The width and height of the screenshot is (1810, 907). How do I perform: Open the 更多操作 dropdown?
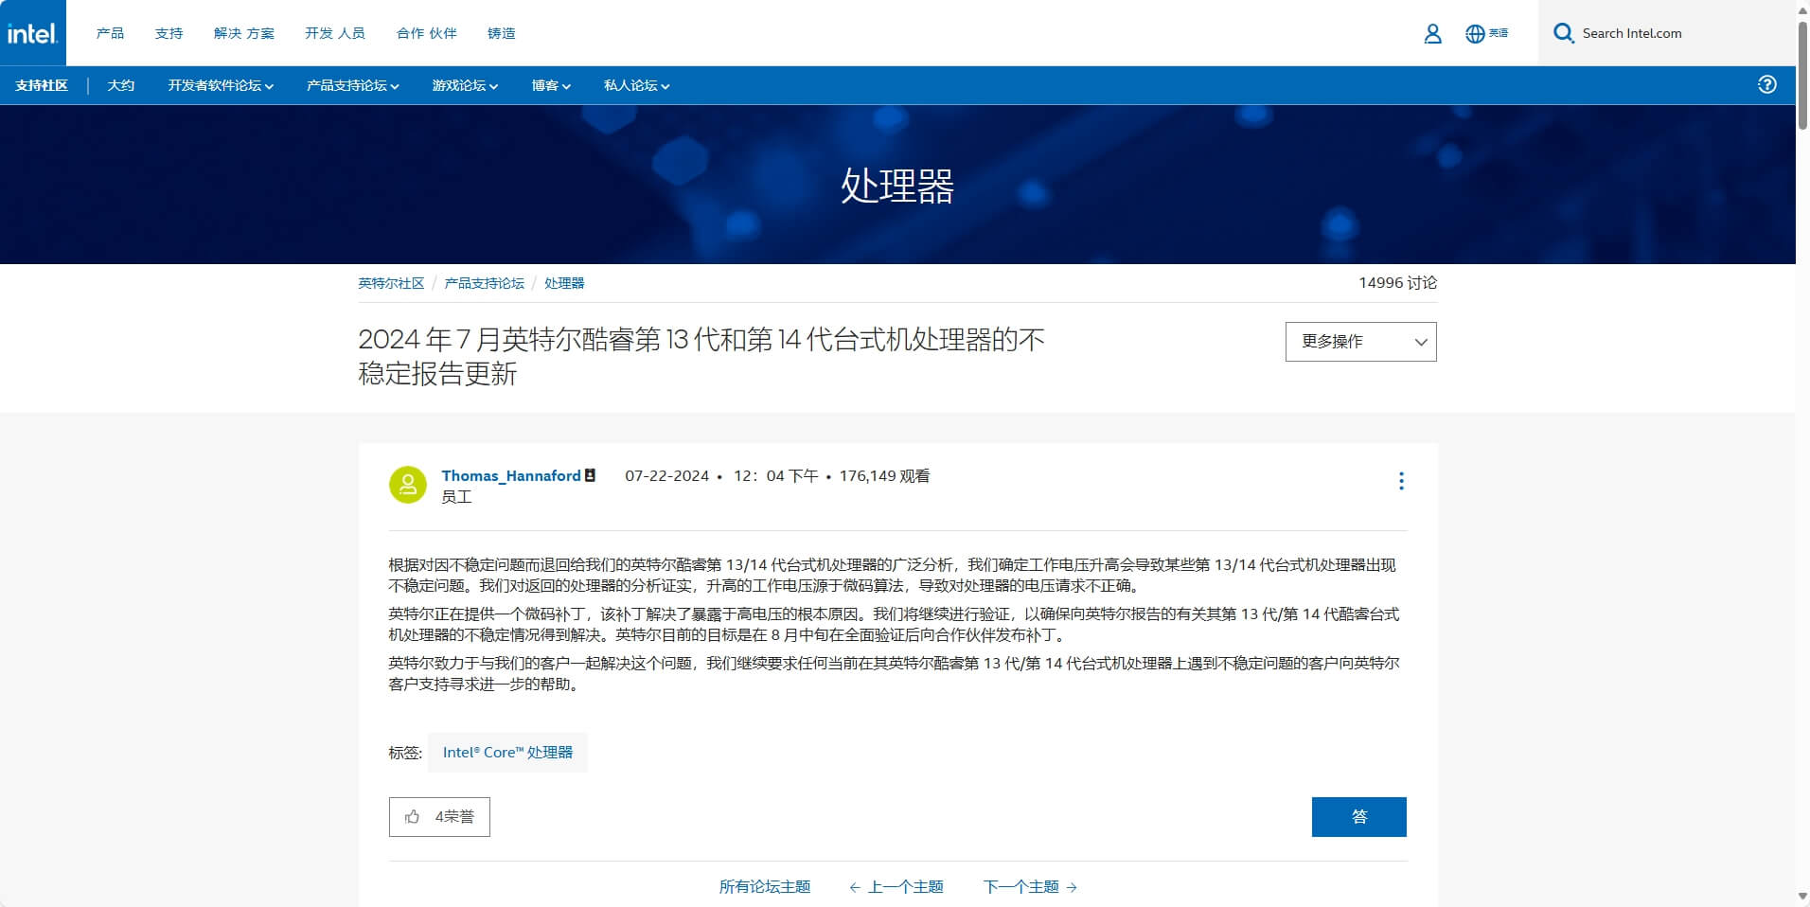[x=1360, y=342]
